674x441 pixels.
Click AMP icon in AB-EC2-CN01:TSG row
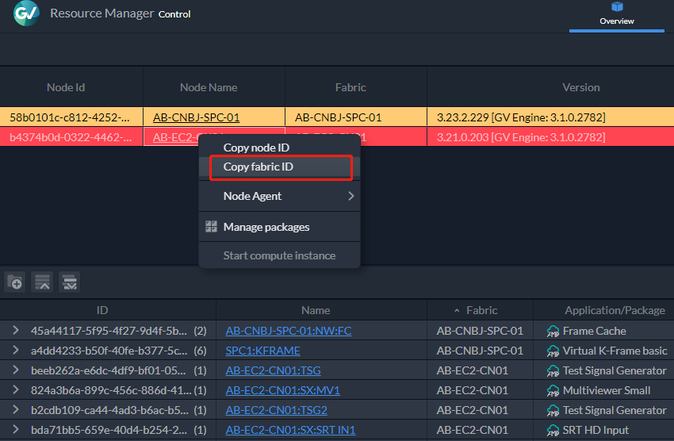pos(553,370)
